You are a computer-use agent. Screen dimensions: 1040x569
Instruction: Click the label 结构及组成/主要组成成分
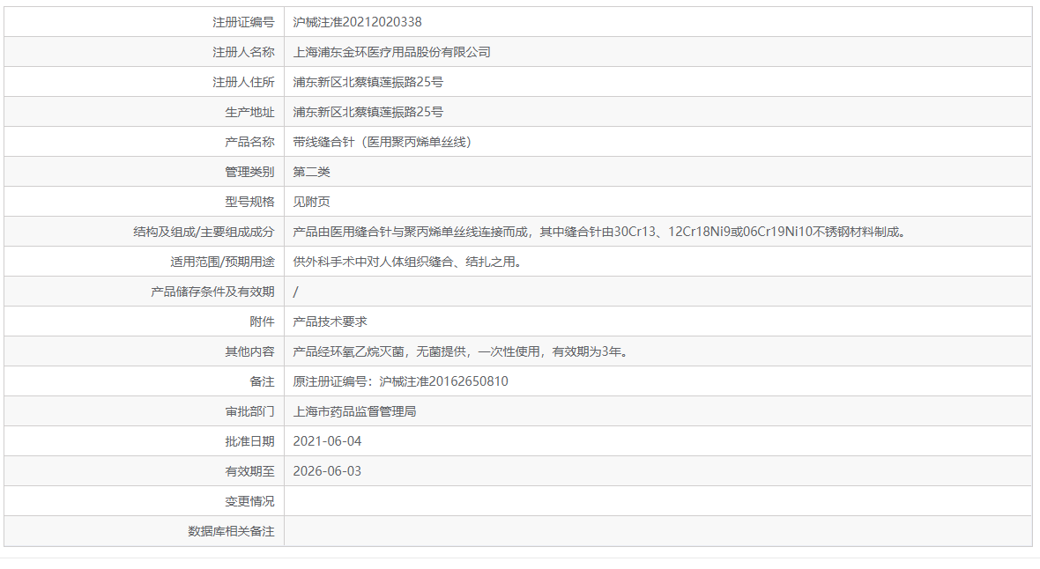coord(204,232)
